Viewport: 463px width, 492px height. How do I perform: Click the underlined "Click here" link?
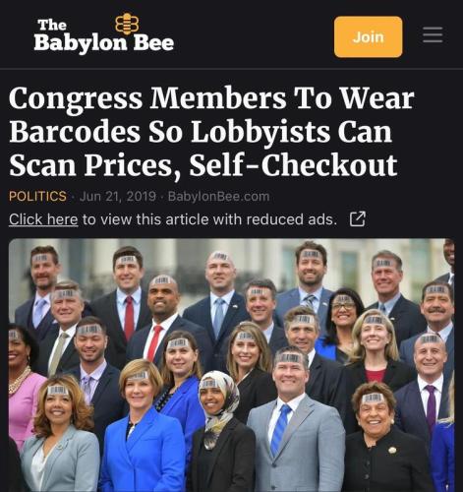[x=43, y=219]
